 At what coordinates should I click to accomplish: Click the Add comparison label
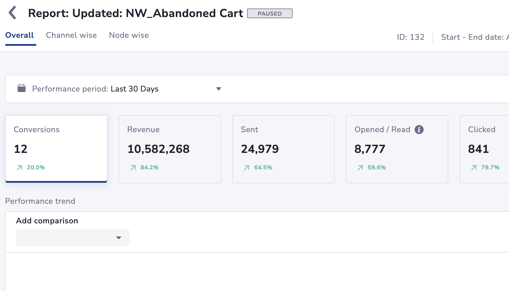(x=47, y=221)
